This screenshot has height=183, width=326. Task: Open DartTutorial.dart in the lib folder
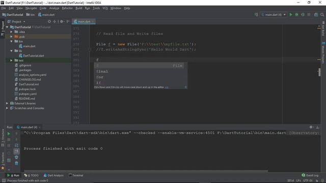click(x=32, y=55)
